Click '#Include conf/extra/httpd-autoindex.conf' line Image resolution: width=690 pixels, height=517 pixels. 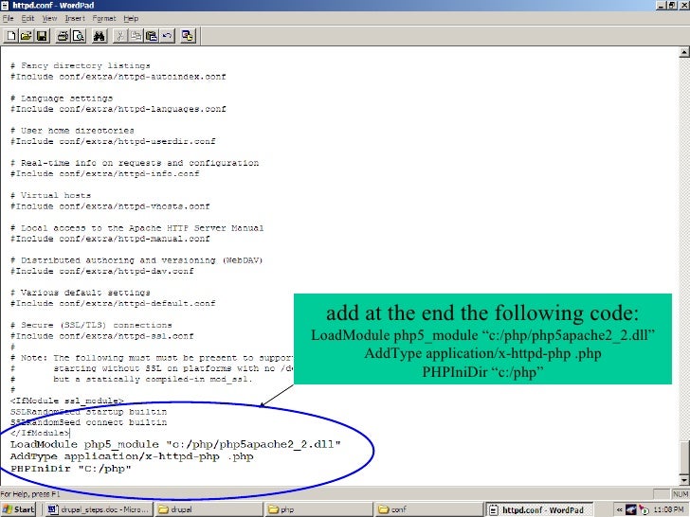coord(118,77)
